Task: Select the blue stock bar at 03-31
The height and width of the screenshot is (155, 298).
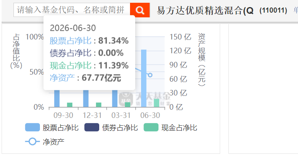Action: pyautogui.click(x=115, y=99)
